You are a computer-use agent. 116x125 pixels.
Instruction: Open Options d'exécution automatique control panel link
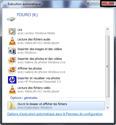click(x=55, y=114)
